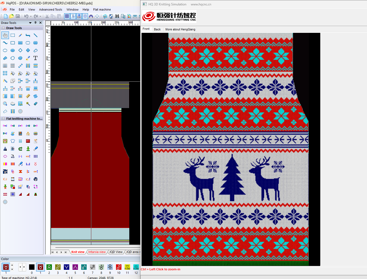The image size is (367, 279).
Task: Pin the Draw Tools panel
Action: [x=35, y=23]
